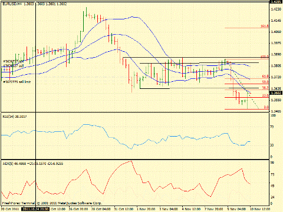Click the 1.3465 price axis label

click(276, 111)
